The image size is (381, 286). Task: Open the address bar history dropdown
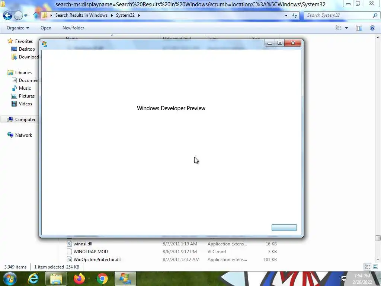coord(286,15)
